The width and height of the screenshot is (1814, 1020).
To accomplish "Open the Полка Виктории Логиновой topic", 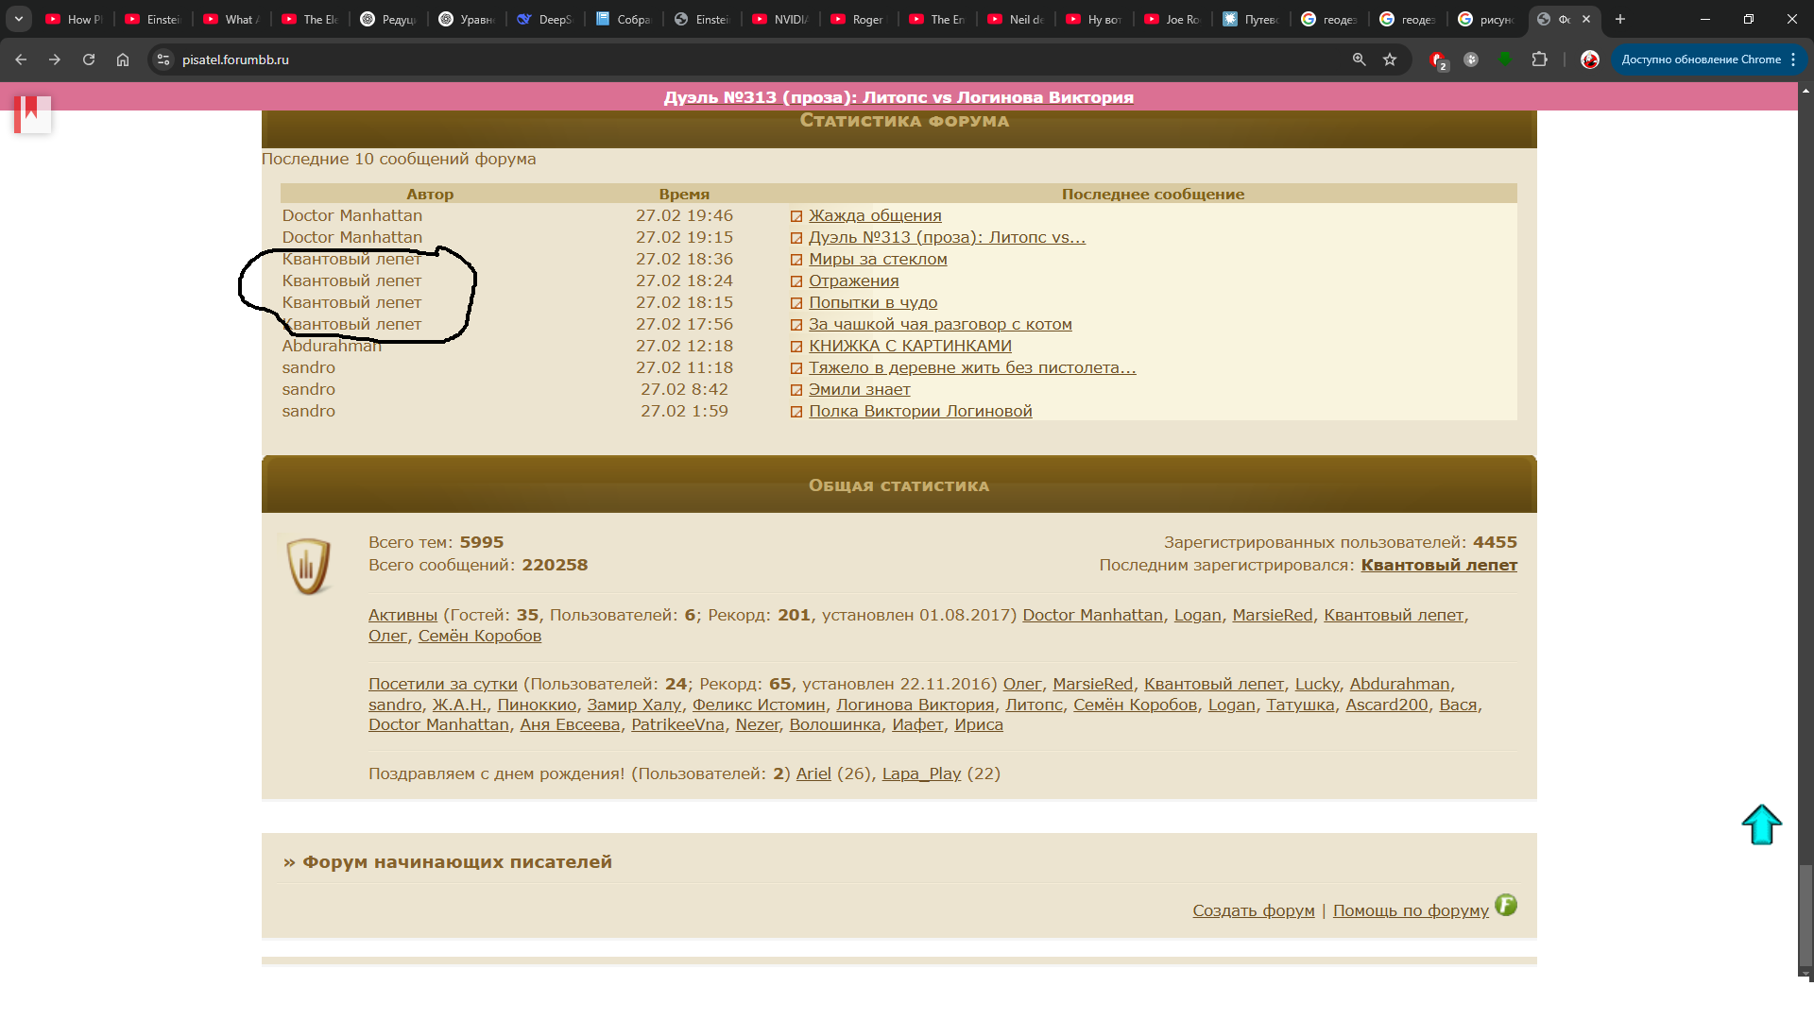I will [x=920, y=412].
